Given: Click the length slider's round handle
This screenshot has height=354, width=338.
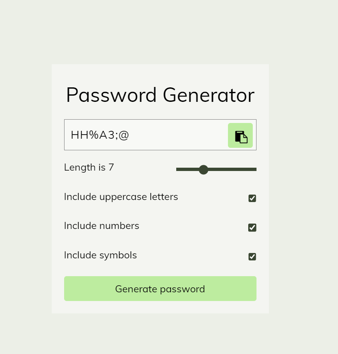Looking at the screenshot, I should coord(203,169).
